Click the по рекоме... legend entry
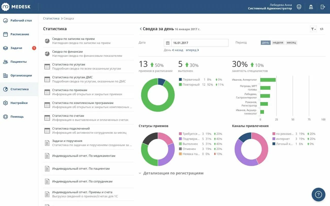This screenshot has height=206, width=330. [x=294, y=134]
